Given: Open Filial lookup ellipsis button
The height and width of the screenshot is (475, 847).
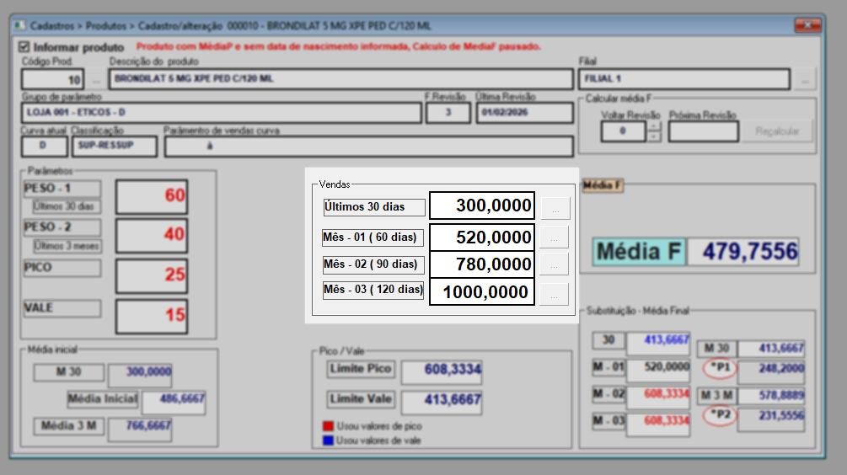Looking at the screenshot, I should (805, 80).
